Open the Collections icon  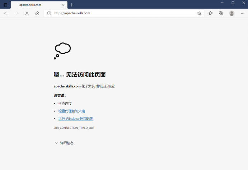click(221, 13)
